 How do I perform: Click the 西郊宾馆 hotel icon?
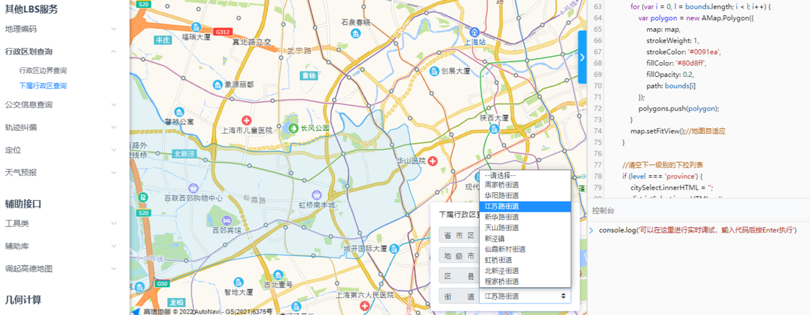227,220
